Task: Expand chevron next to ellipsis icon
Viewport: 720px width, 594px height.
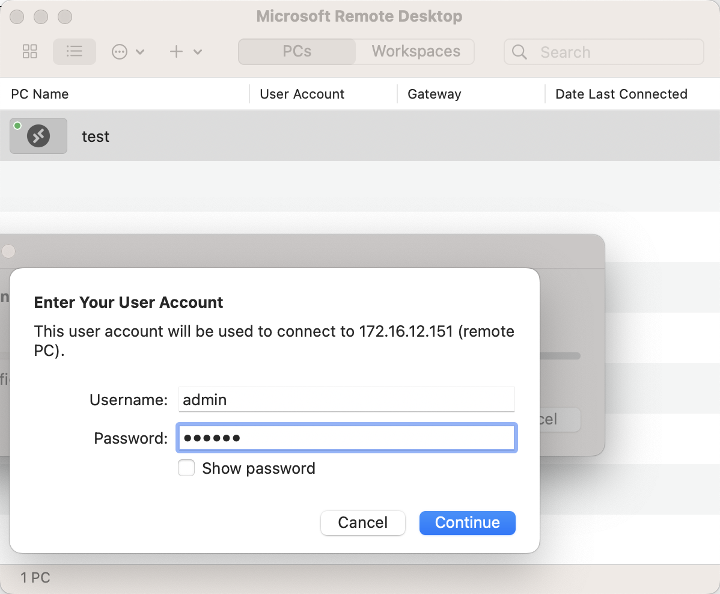Action: (141, 52)
